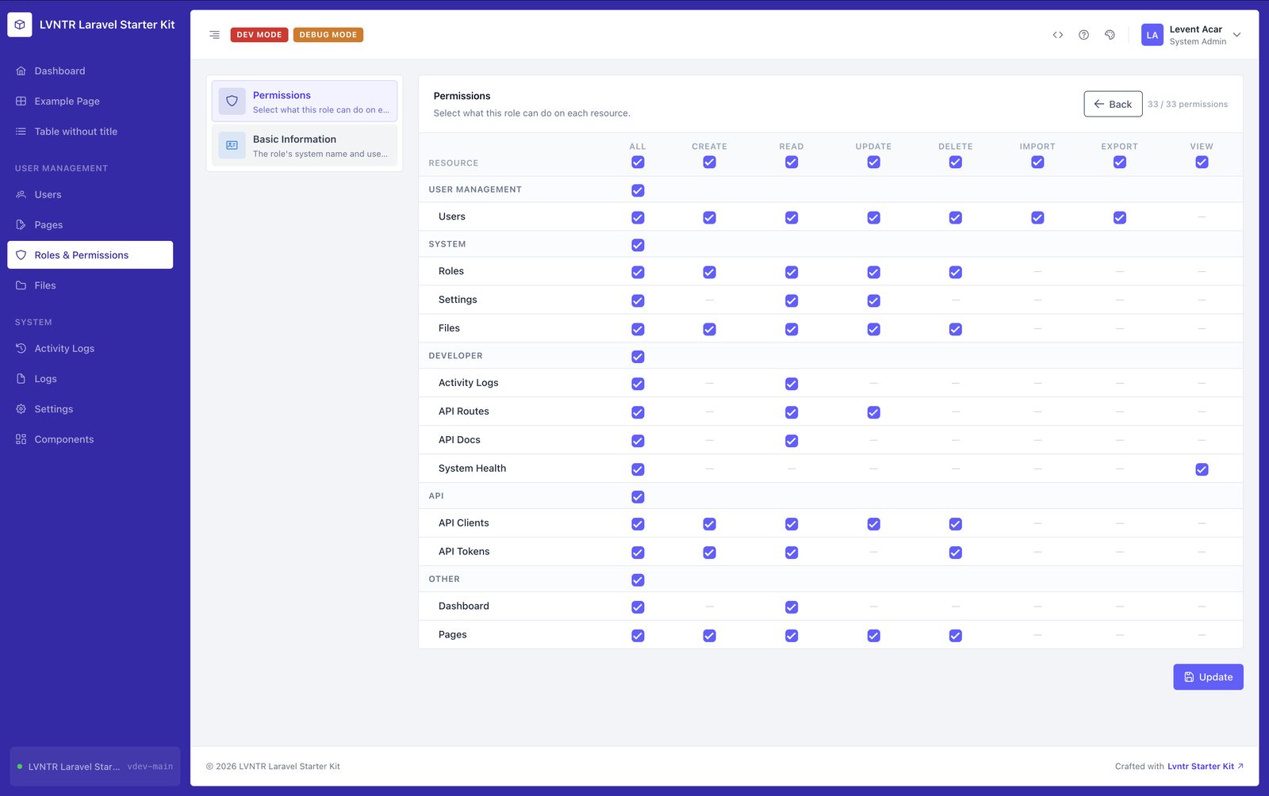This screenshot has height=796, width=1269.
Task: Uncheck Delete permission for Roles
Action: (956, 272)
